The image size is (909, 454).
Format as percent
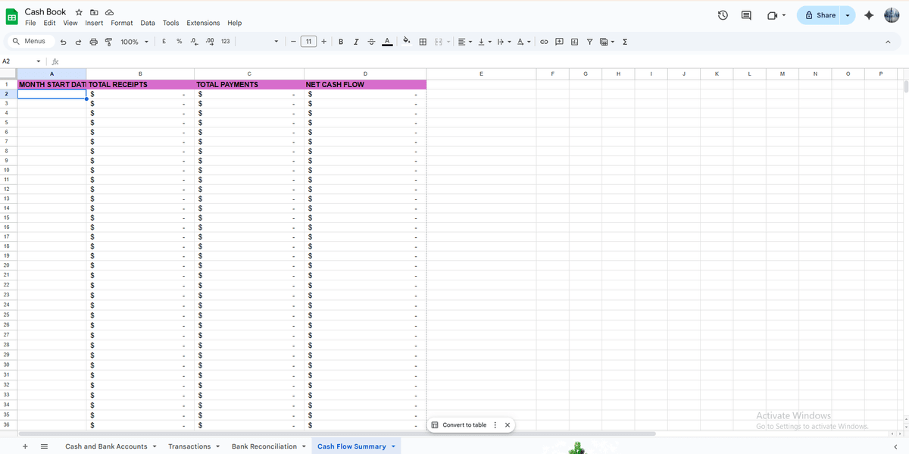180,42
